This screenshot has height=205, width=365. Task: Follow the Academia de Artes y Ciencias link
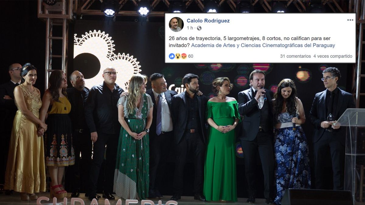[263, 45]
